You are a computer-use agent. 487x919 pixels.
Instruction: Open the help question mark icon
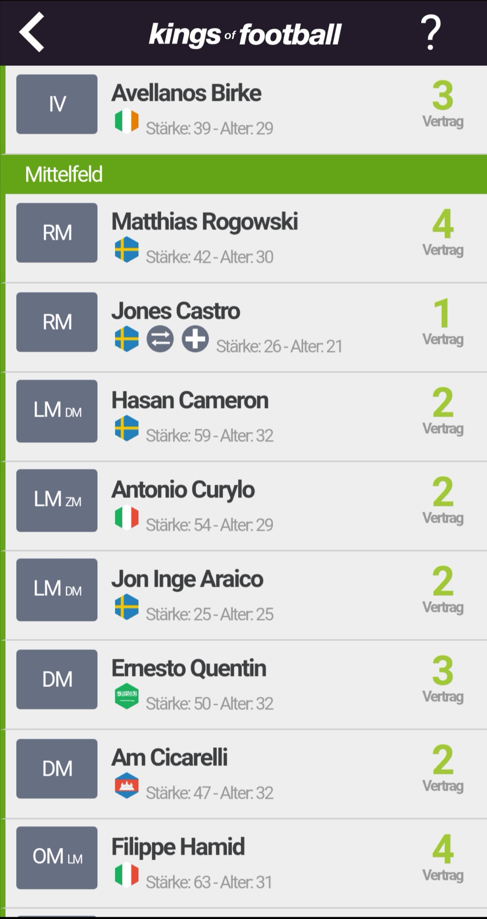click(431, 32)
